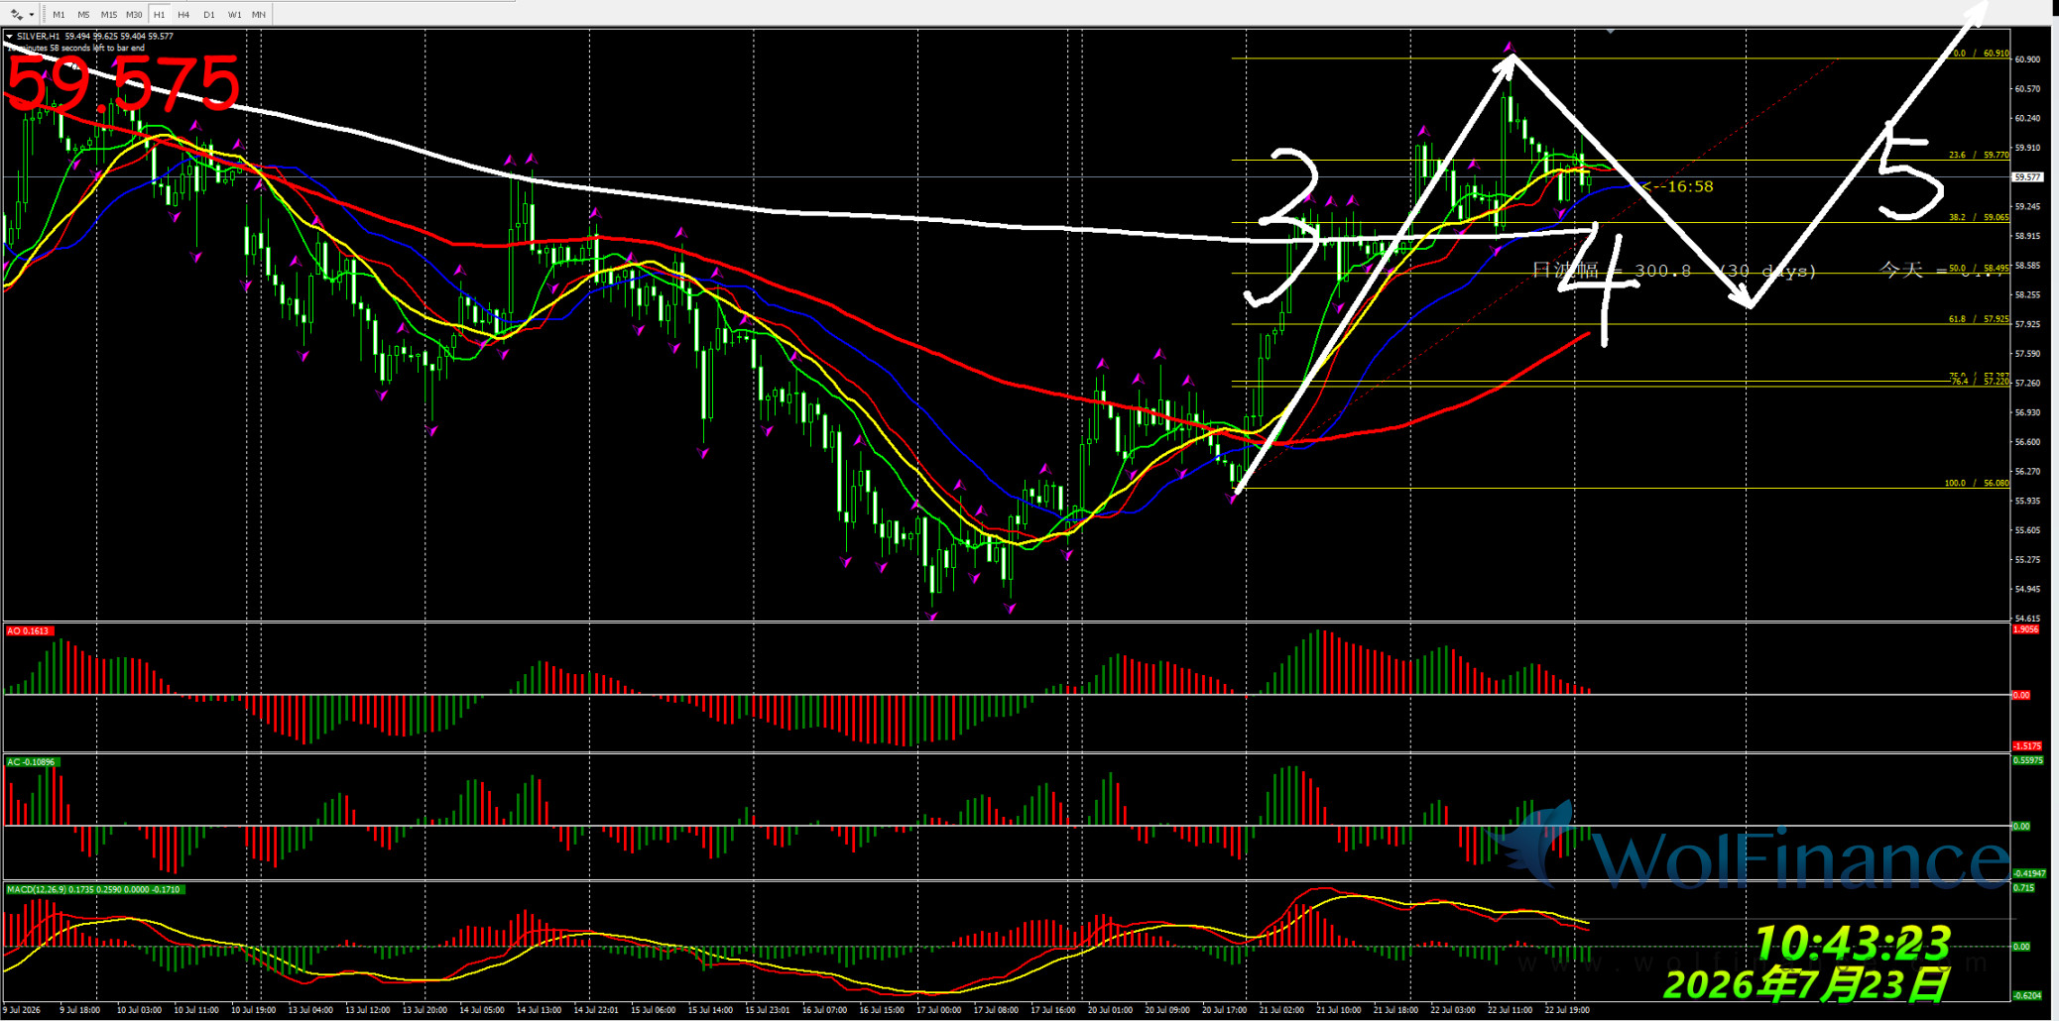Click the yellow 16:58 countdown arrow label
The image size is (2059, 1021).
pyautogui.click(x=1677, y=186)
